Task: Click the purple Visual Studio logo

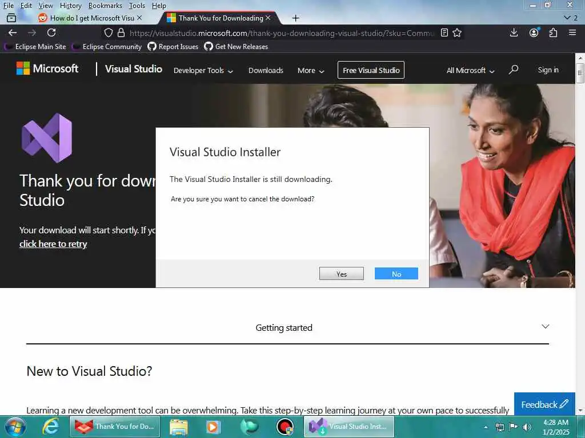Action: (x=47, y=138)
